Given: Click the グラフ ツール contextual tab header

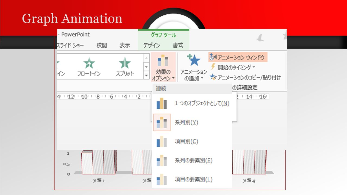Looking at the screenshot, I should pyautogui.click(x=163, y=35).
